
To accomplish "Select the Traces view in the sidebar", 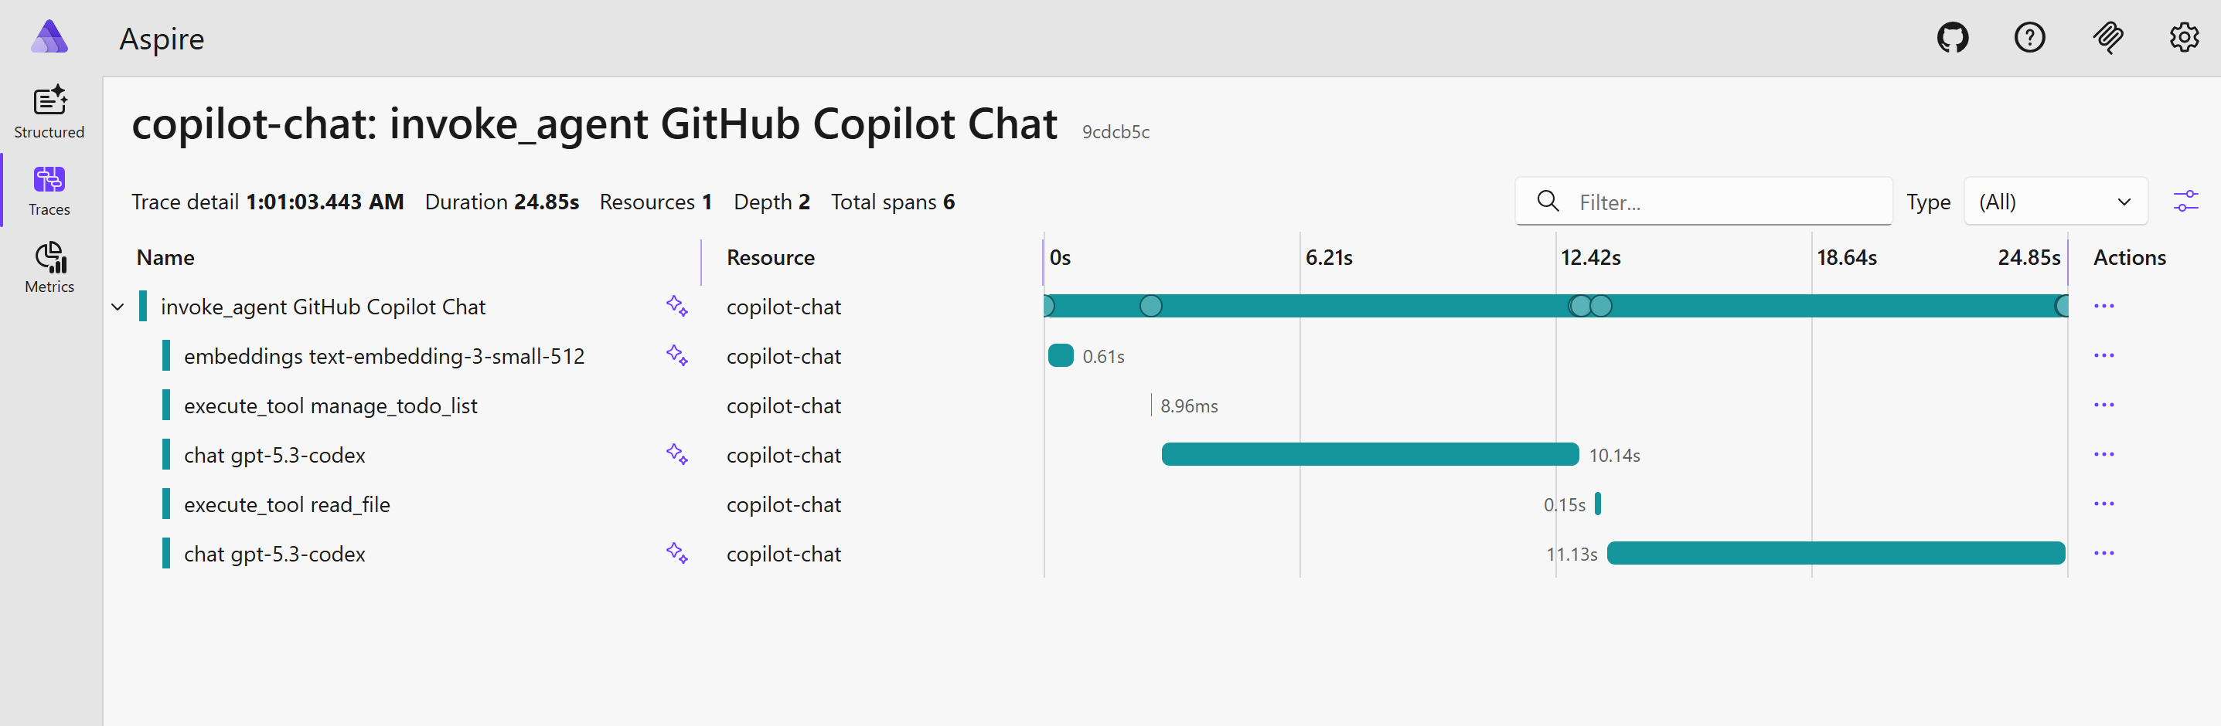I will tap(49, 189).
